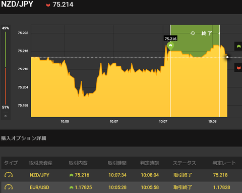Click the 75.218 settlement rate
Image resolution: width=242 pixels, height=193 pixels.
pyautogui.click(x=220, y=175)
